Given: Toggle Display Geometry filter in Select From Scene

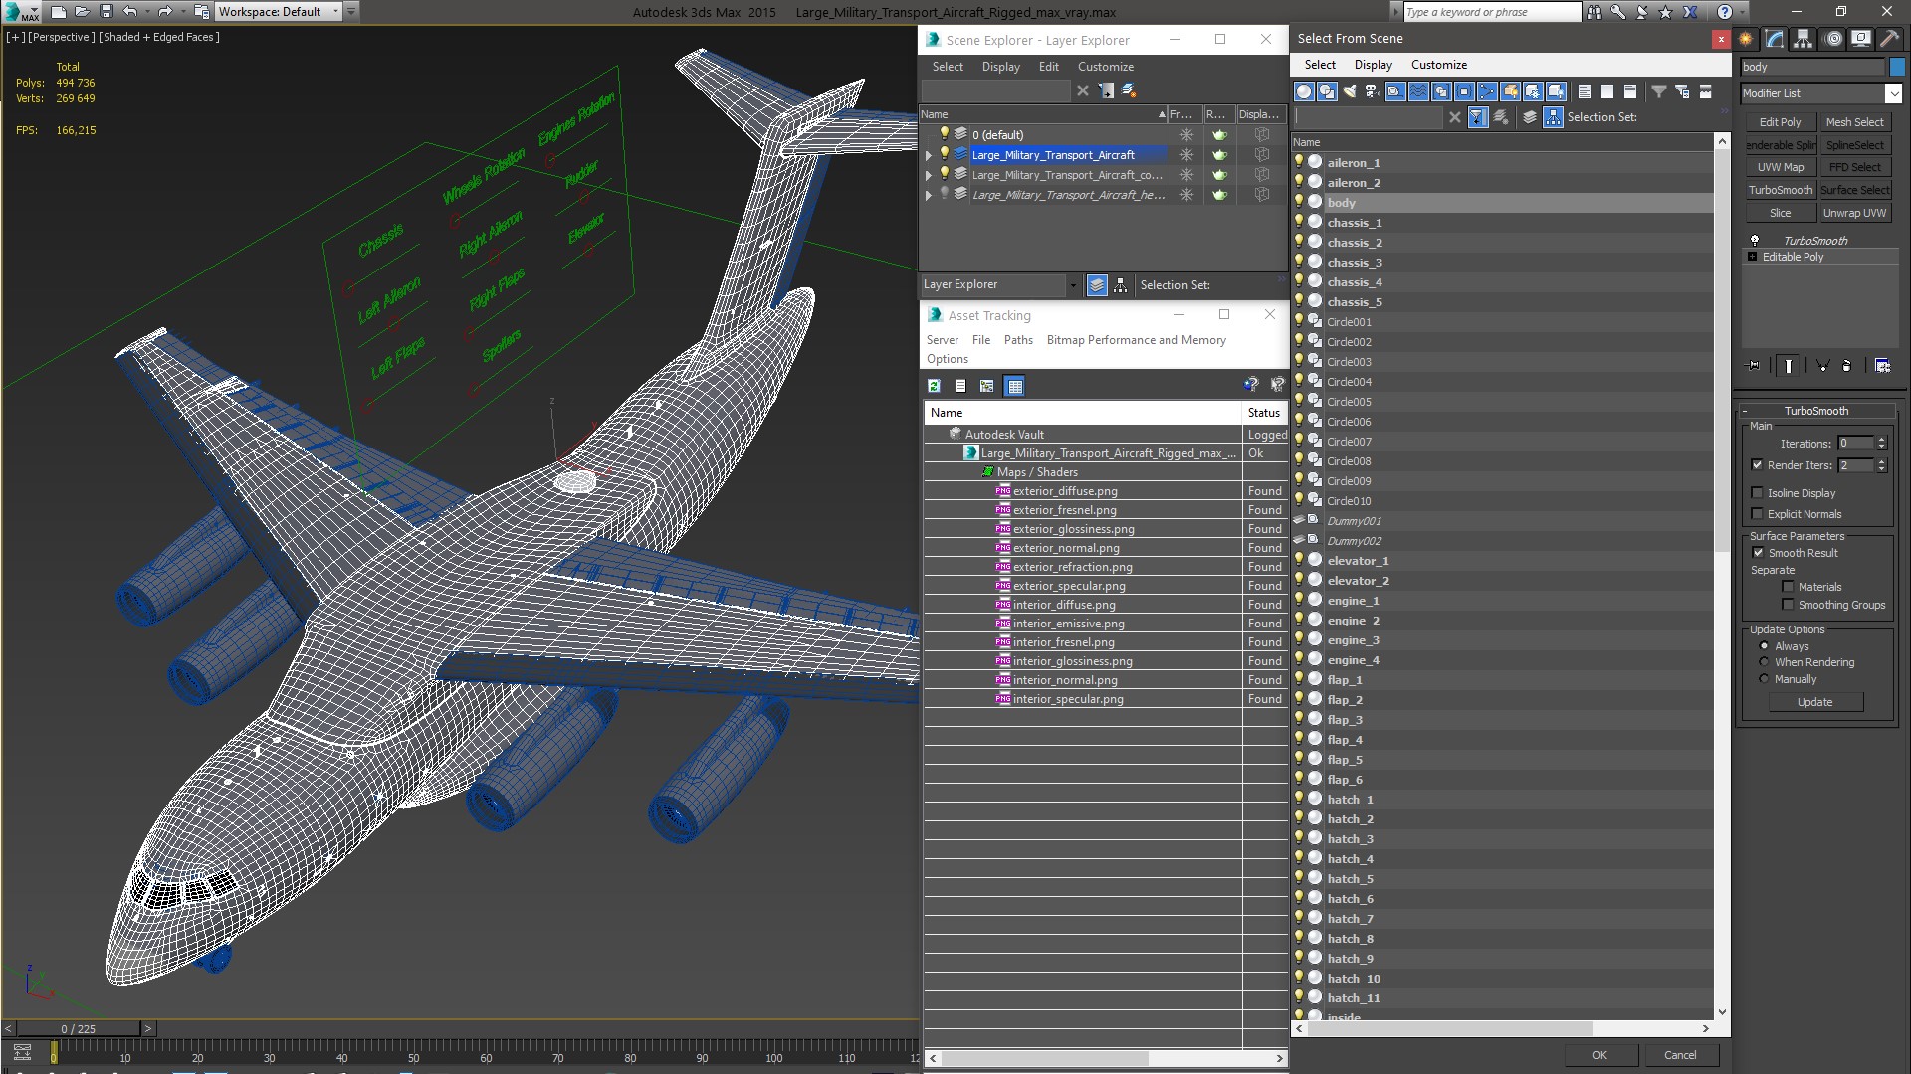Looking at the screenshot, I should click(1304, 91).
